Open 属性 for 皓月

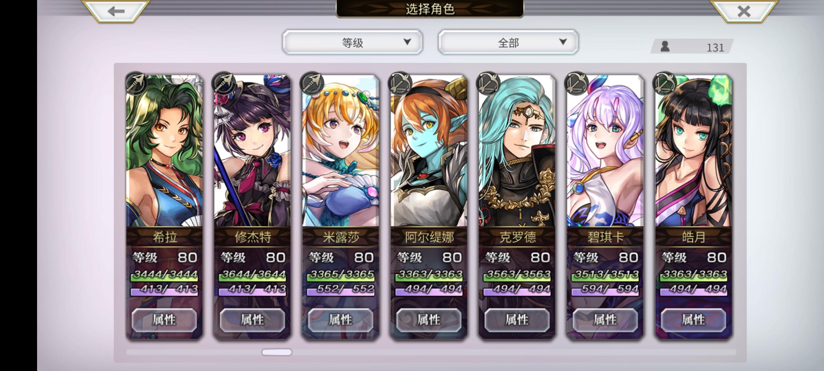point(693,320)
